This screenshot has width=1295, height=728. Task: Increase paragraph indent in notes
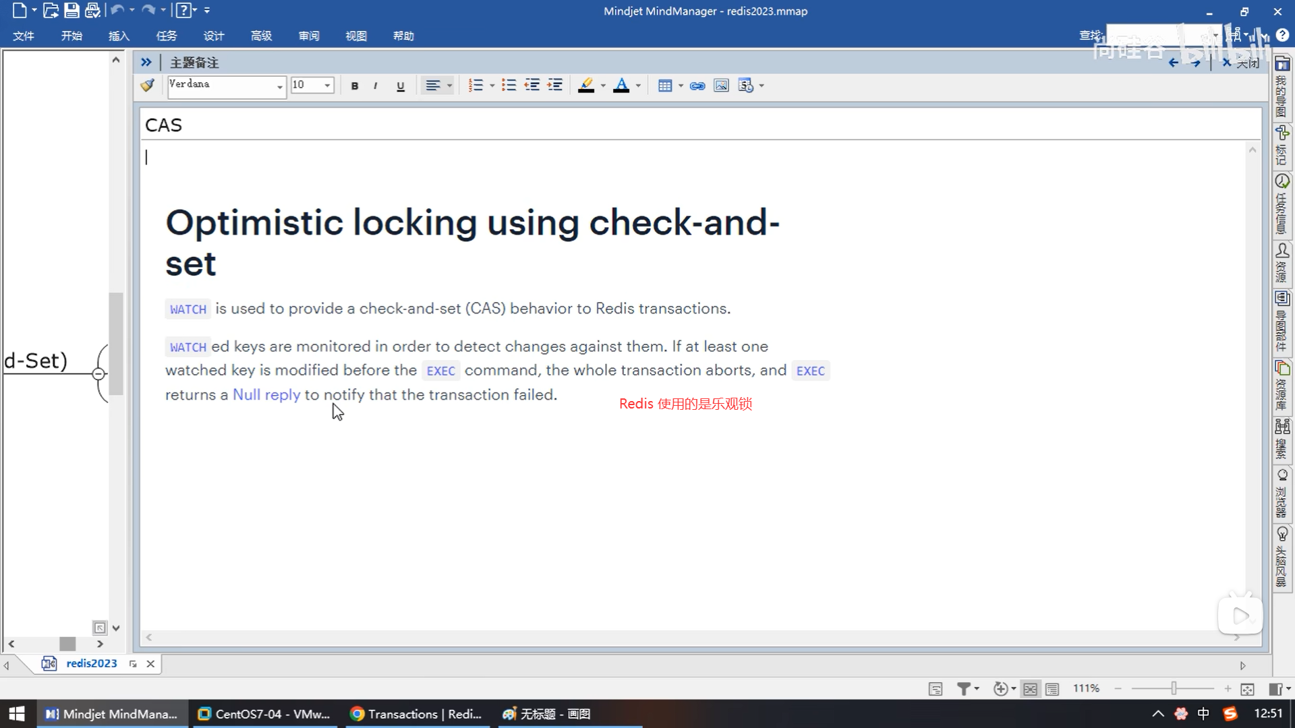(554, 85)
